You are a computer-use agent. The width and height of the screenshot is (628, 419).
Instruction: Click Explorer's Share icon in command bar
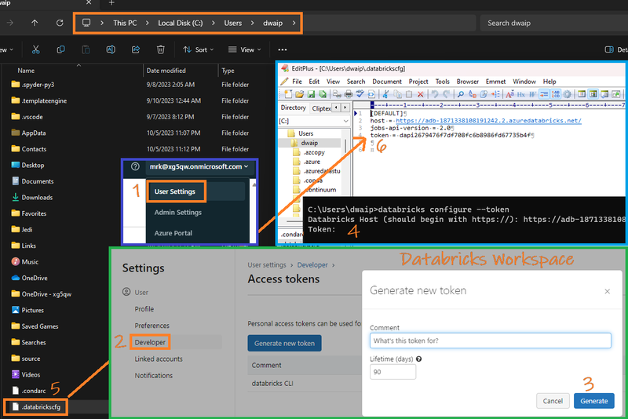tap(135, 49)
